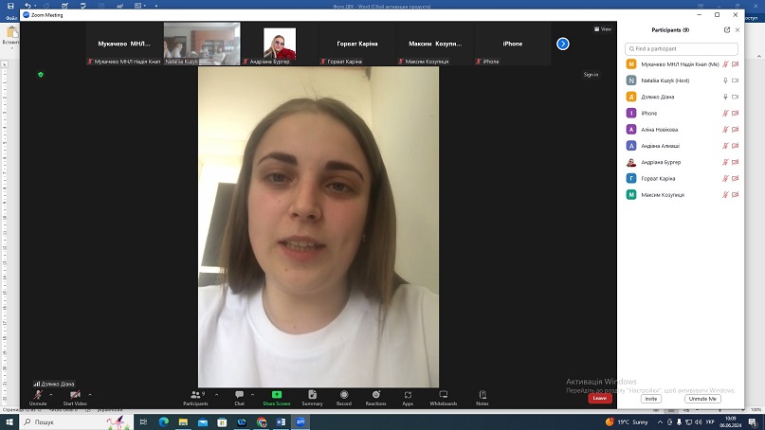Open Zoom Apps

(408, 398)
